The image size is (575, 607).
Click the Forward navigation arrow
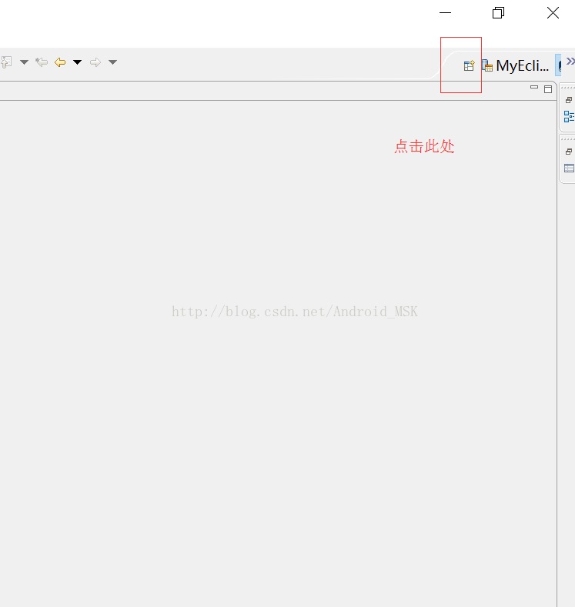[x=95, y=62]
